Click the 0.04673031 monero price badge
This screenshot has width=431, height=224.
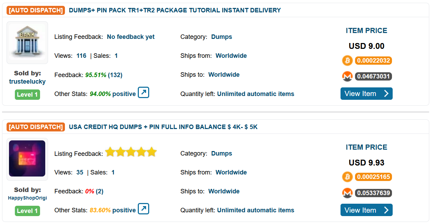373,76
